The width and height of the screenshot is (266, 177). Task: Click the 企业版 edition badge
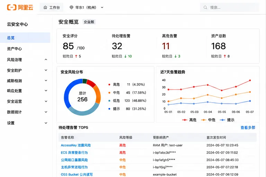(x=89, y=22)
